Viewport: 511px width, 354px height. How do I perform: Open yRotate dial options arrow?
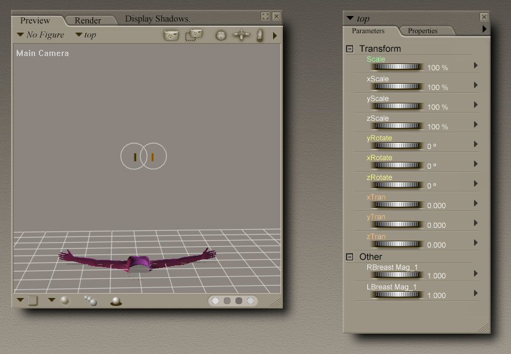tap(475, 145)
